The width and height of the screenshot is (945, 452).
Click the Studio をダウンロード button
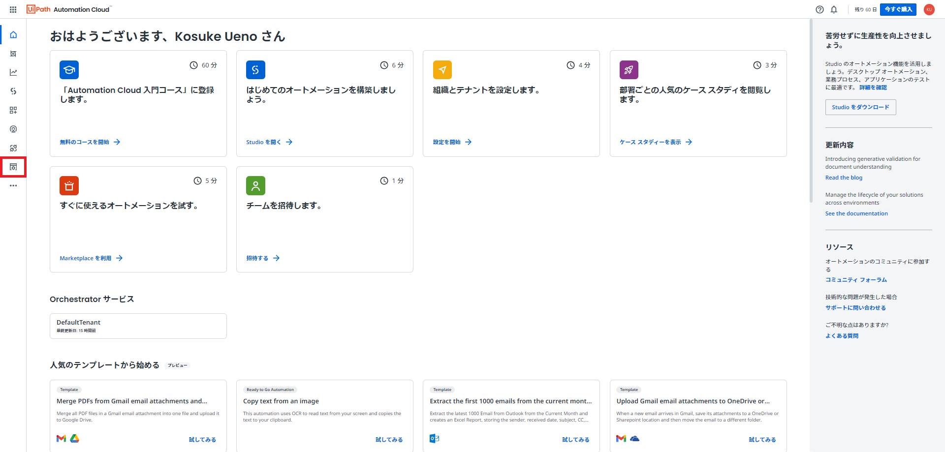click(860, 107)
